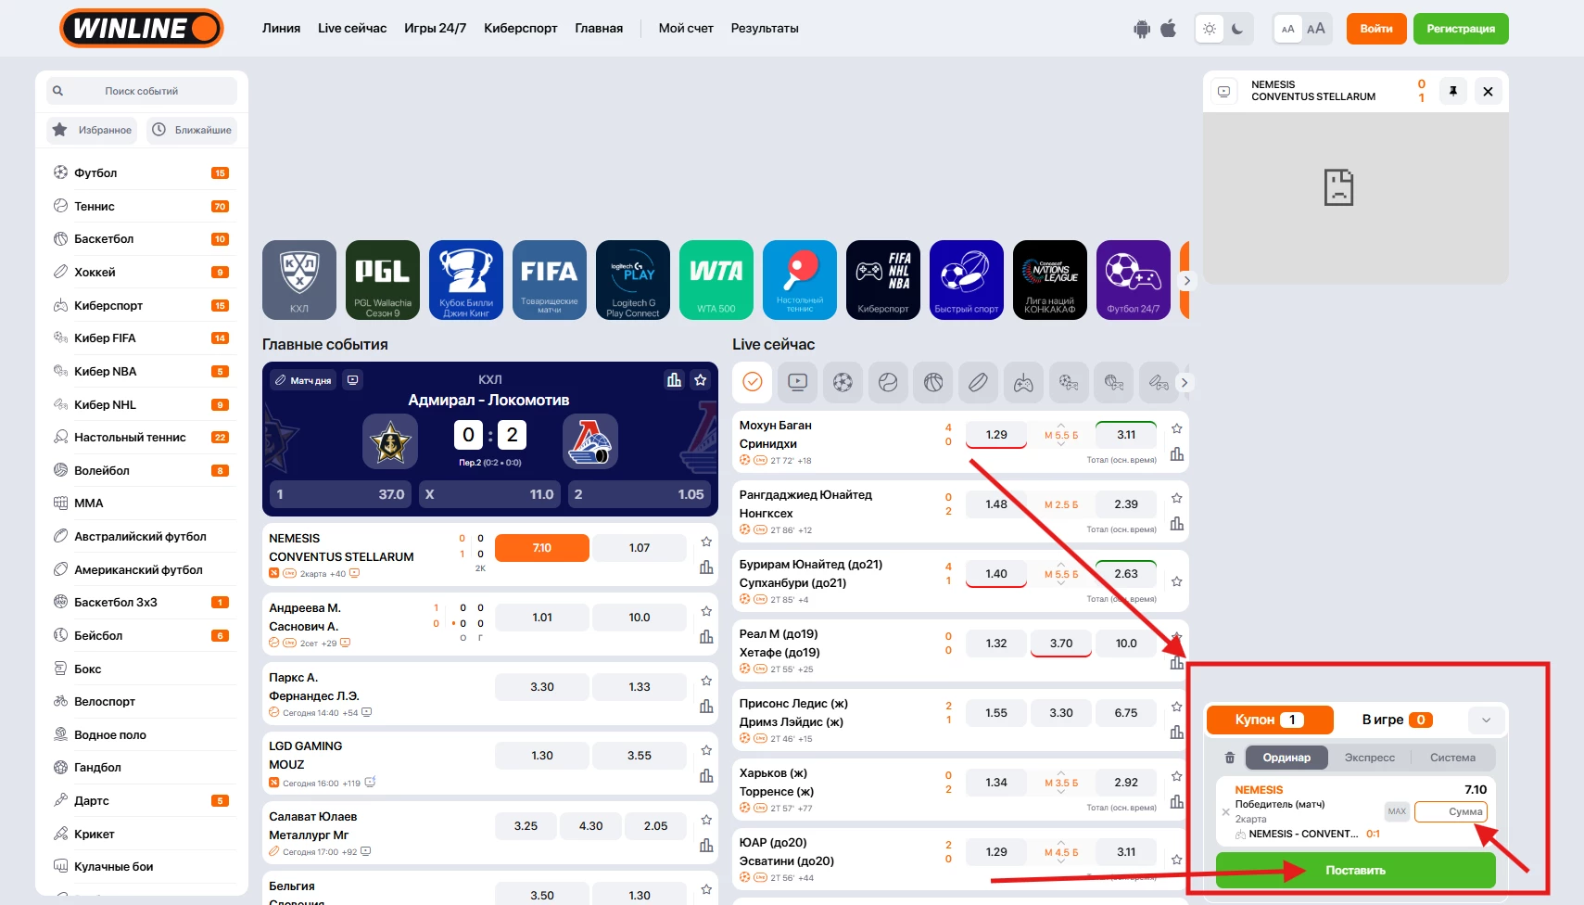The width and height of the screenshot is (1584, 905).
Task: Show more live sport filters
Action: coord(1184,382)
